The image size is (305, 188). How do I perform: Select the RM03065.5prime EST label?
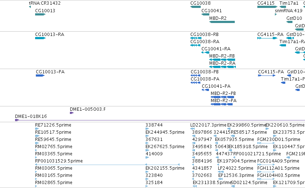tap(54, 168)
